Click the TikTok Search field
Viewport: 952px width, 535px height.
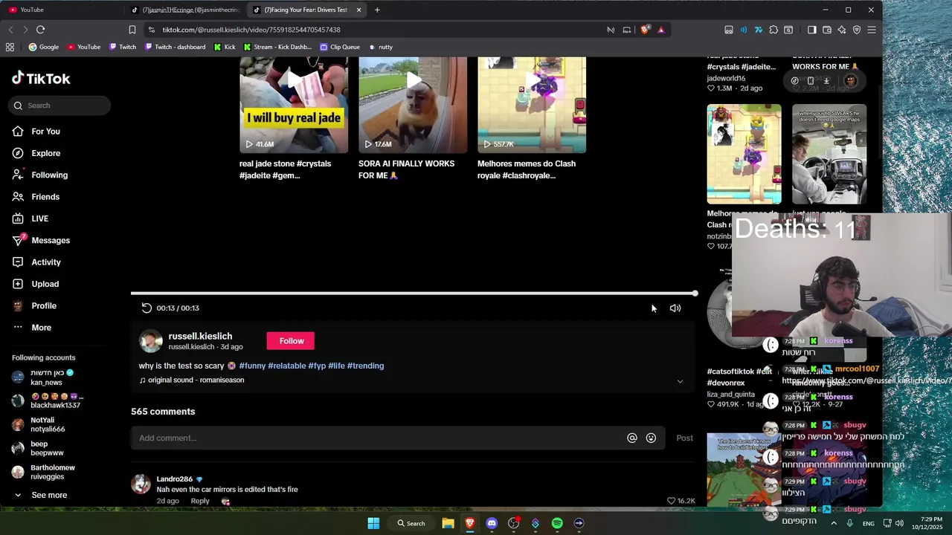[x=61, y=106]
